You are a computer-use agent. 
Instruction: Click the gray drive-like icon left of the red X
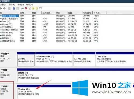[x=22, y=8]
